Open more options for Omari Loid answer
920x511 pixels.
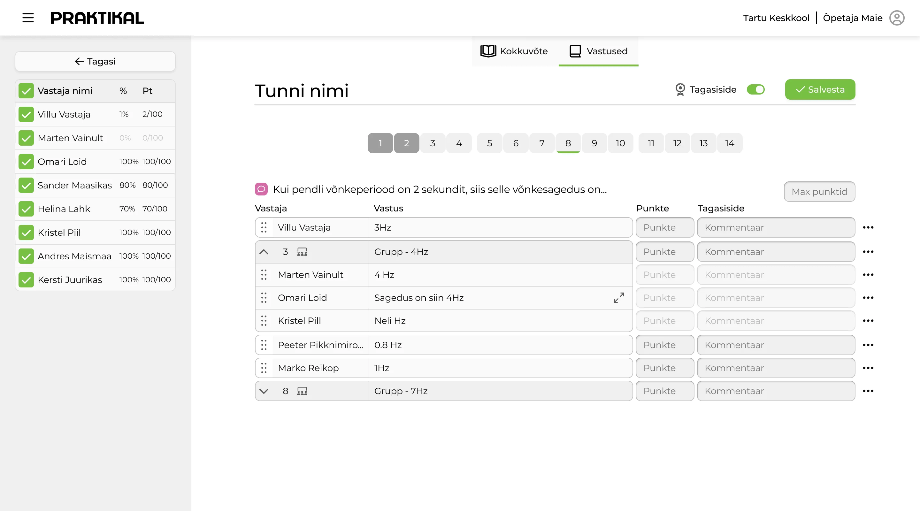(868, 297)
